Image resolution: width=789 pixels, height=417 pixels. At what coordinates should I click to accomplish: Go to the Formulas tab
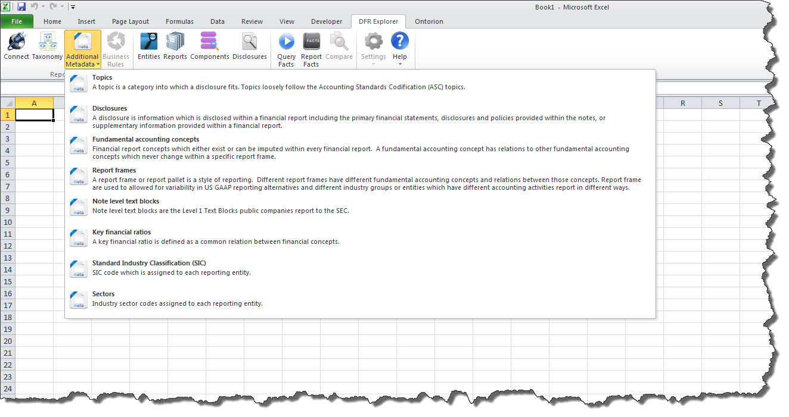(179, 21)
